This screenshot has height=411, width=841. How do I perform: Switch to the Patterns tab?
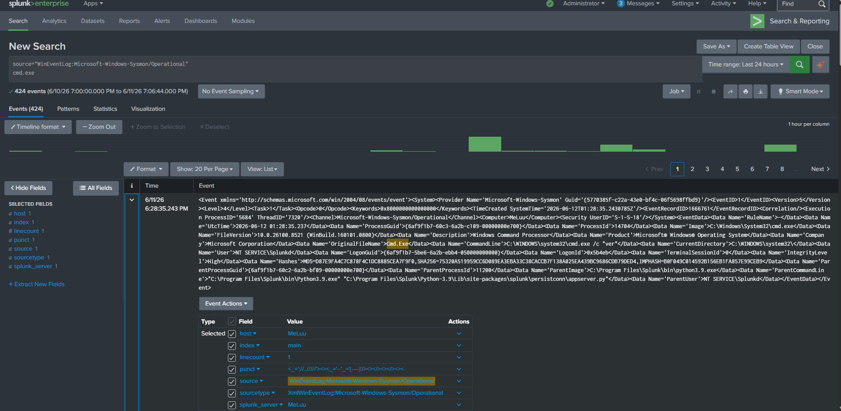(68, 109)
